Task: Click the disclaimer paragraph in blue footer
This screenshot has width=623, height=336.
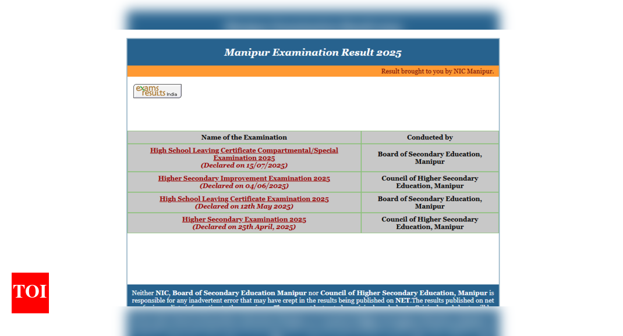Action: 313,298
